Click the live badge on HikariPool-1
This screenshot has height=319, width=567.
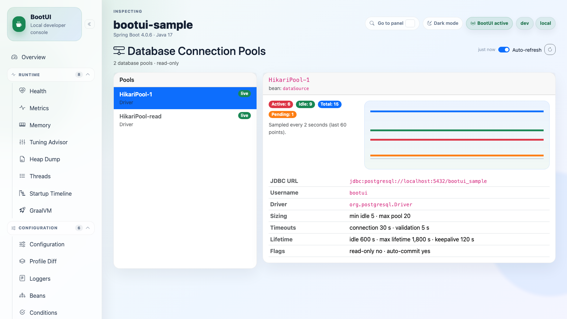[245, 94]
